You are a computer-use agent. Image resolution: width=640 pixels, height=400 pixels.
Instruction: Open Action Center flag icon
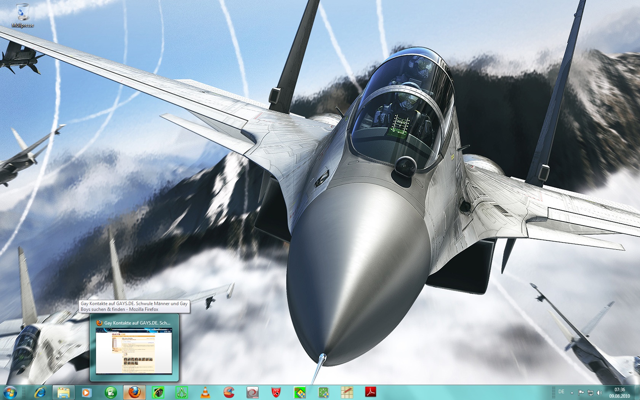tap(581, 392)
